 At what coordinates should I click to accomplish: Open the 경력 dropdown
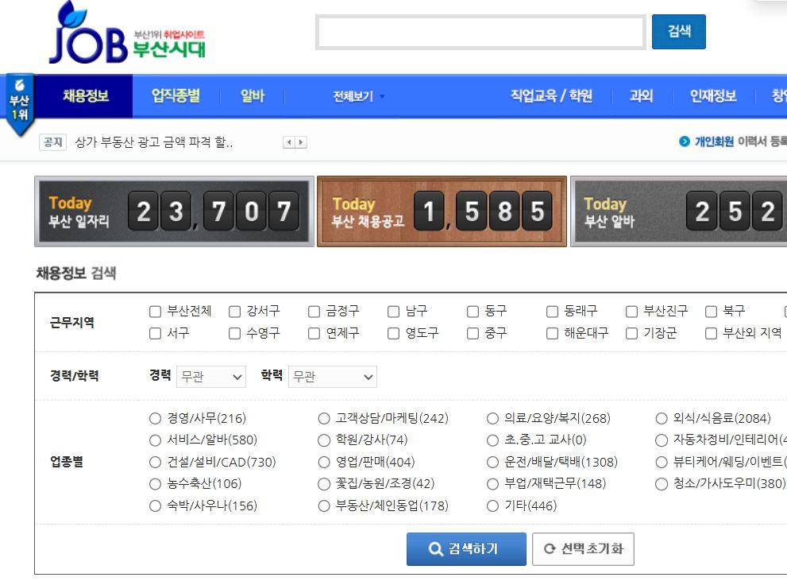tap(210, 377)
